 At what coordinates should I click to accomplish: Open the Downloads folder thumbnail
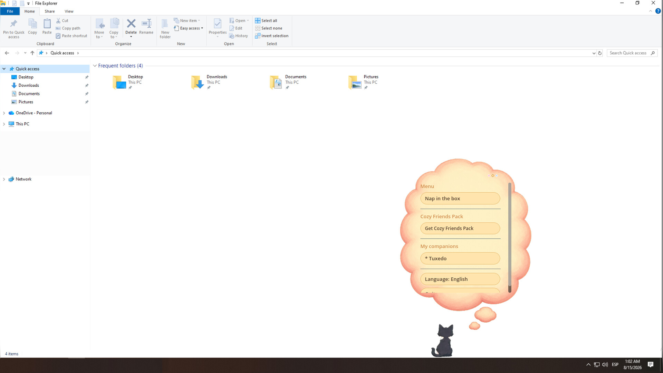point(197,82)
